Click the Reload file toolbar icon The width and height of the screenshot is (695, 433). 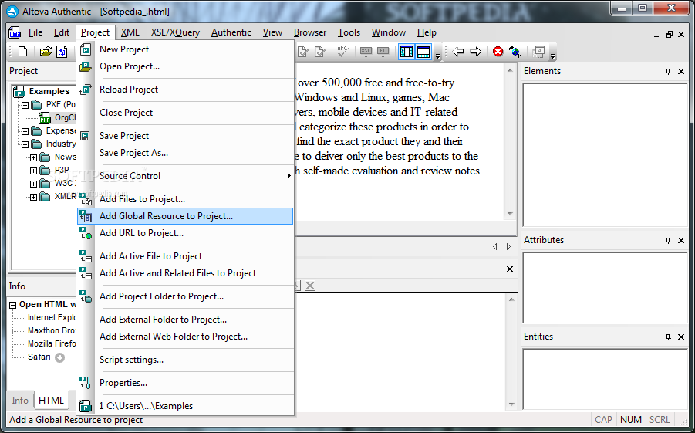point(62,52)
